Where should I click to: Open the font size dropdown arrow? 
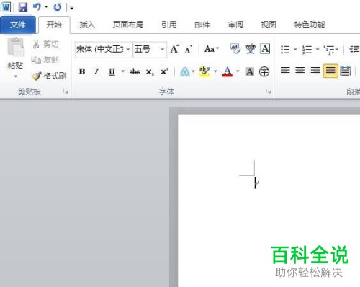point(163,49)
